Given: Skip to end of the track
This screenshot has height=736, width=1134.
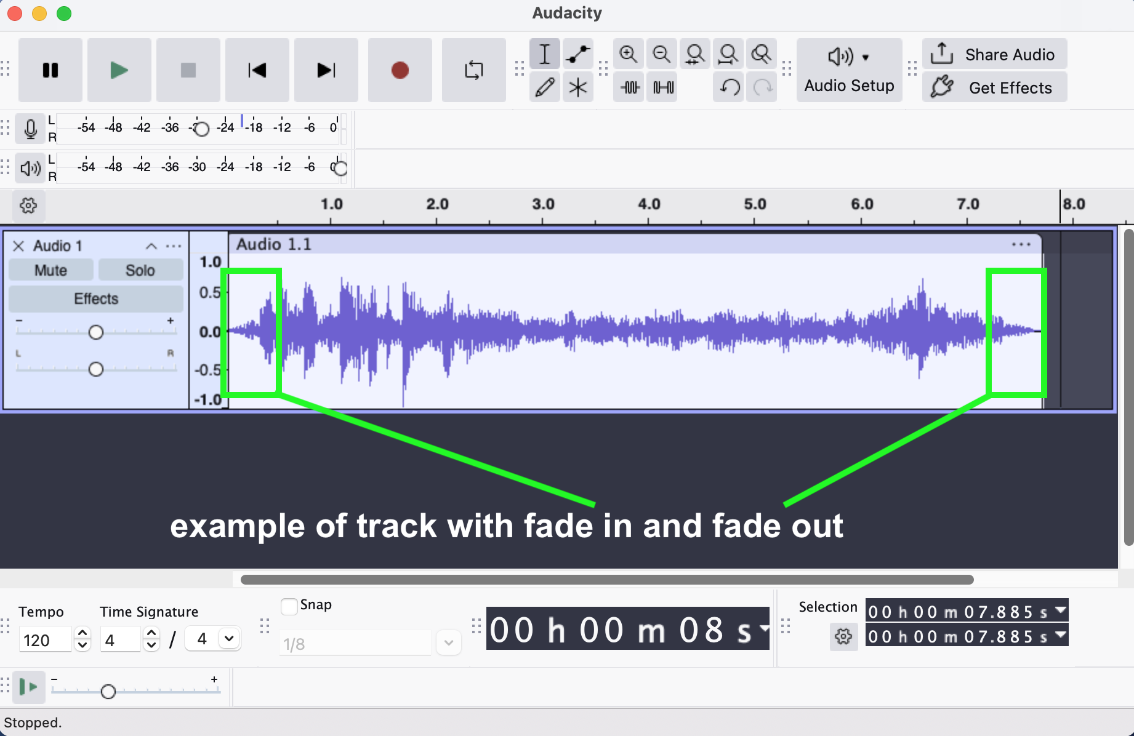Looking at the screenshot, I should tap(326, 70).
